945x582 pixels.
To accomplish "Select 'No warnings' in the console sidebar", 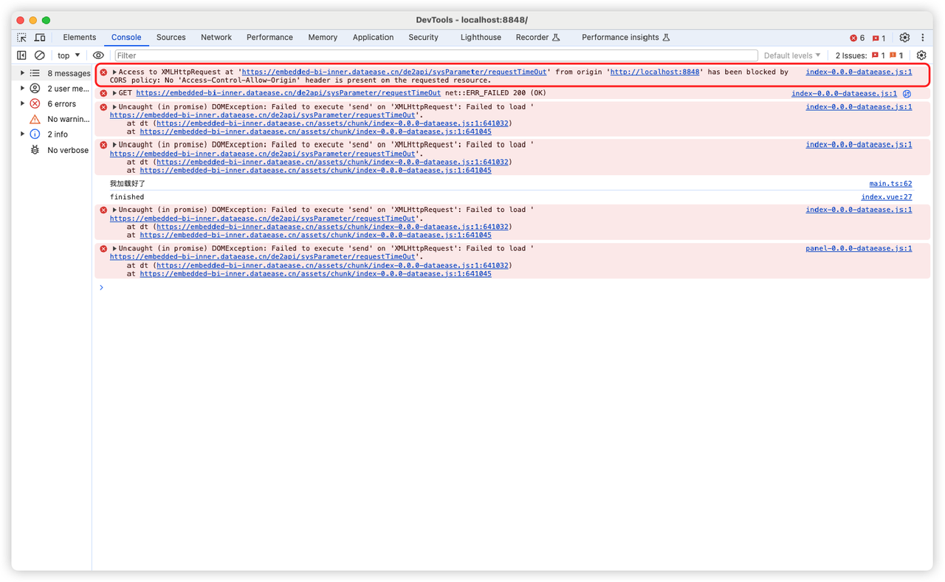I will tap(68, 119).
